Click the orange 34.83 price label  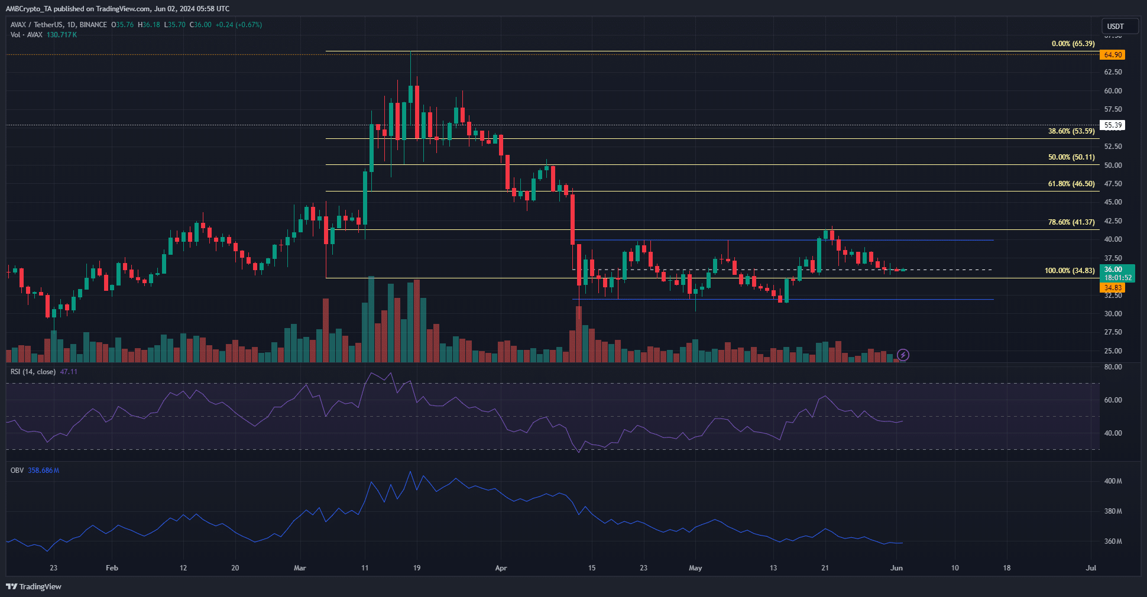pyautogui.click(x=1112, y=288)
